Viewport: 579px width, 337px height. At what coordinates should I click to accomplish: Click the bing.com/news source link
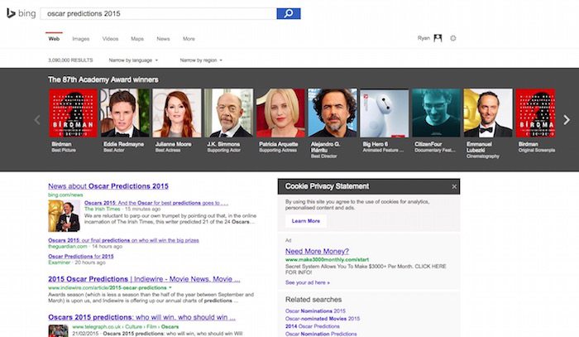pos(65,195)
